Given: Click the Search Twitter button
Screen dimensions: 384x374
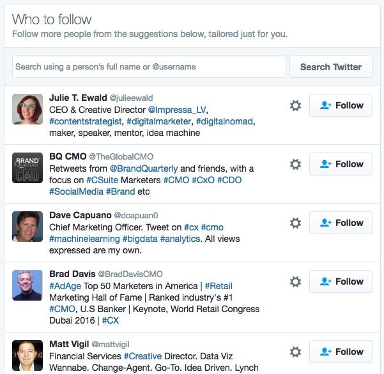Looking at the screenshot, I should (331, 67).
